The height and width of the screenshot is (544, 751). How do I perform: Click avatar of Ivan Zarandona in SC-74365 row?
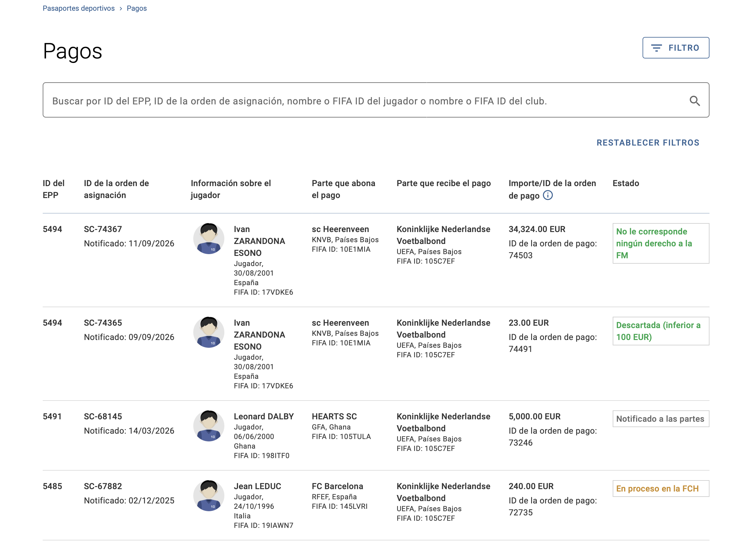tap(209, 332)
